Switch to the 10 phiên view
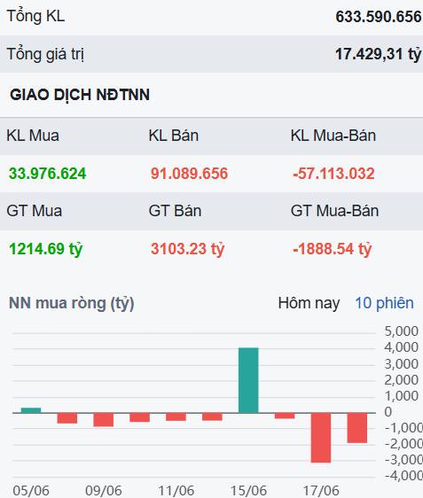Viewport: 423px width, 498px height. 384,303
